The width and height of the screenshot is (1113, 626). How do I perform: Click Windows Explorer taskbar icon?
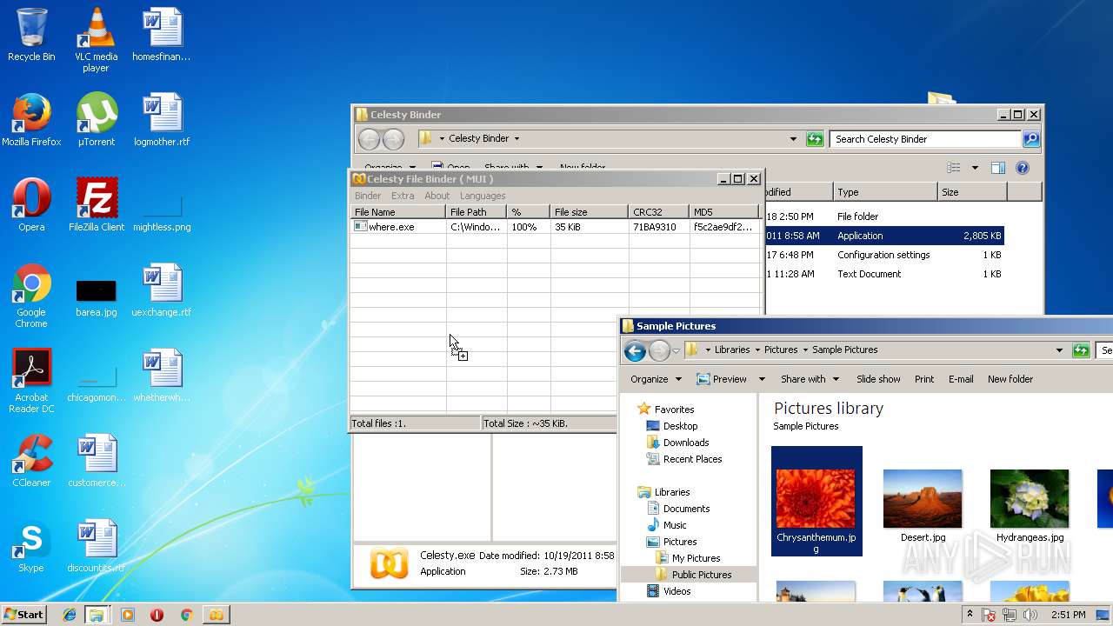[97, 615]
